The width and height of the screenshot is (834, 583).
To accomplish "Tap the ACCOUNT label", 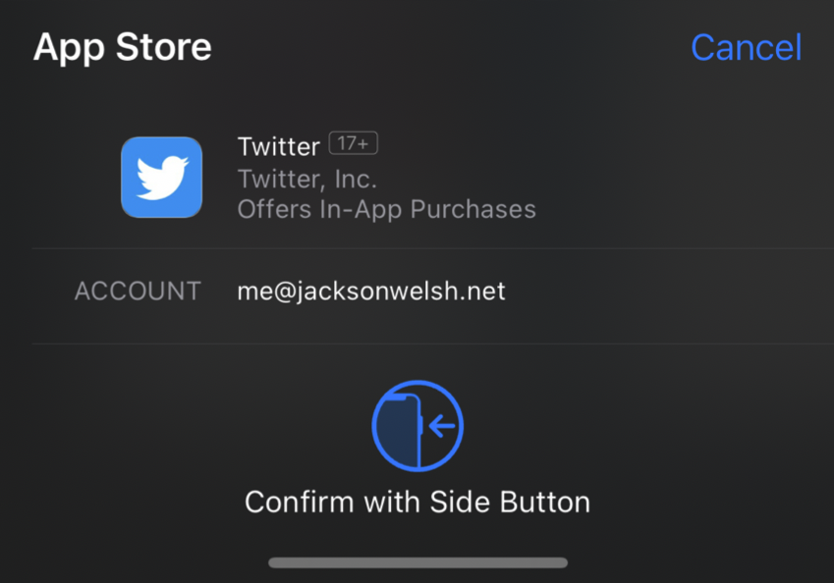I will point(138,291).
